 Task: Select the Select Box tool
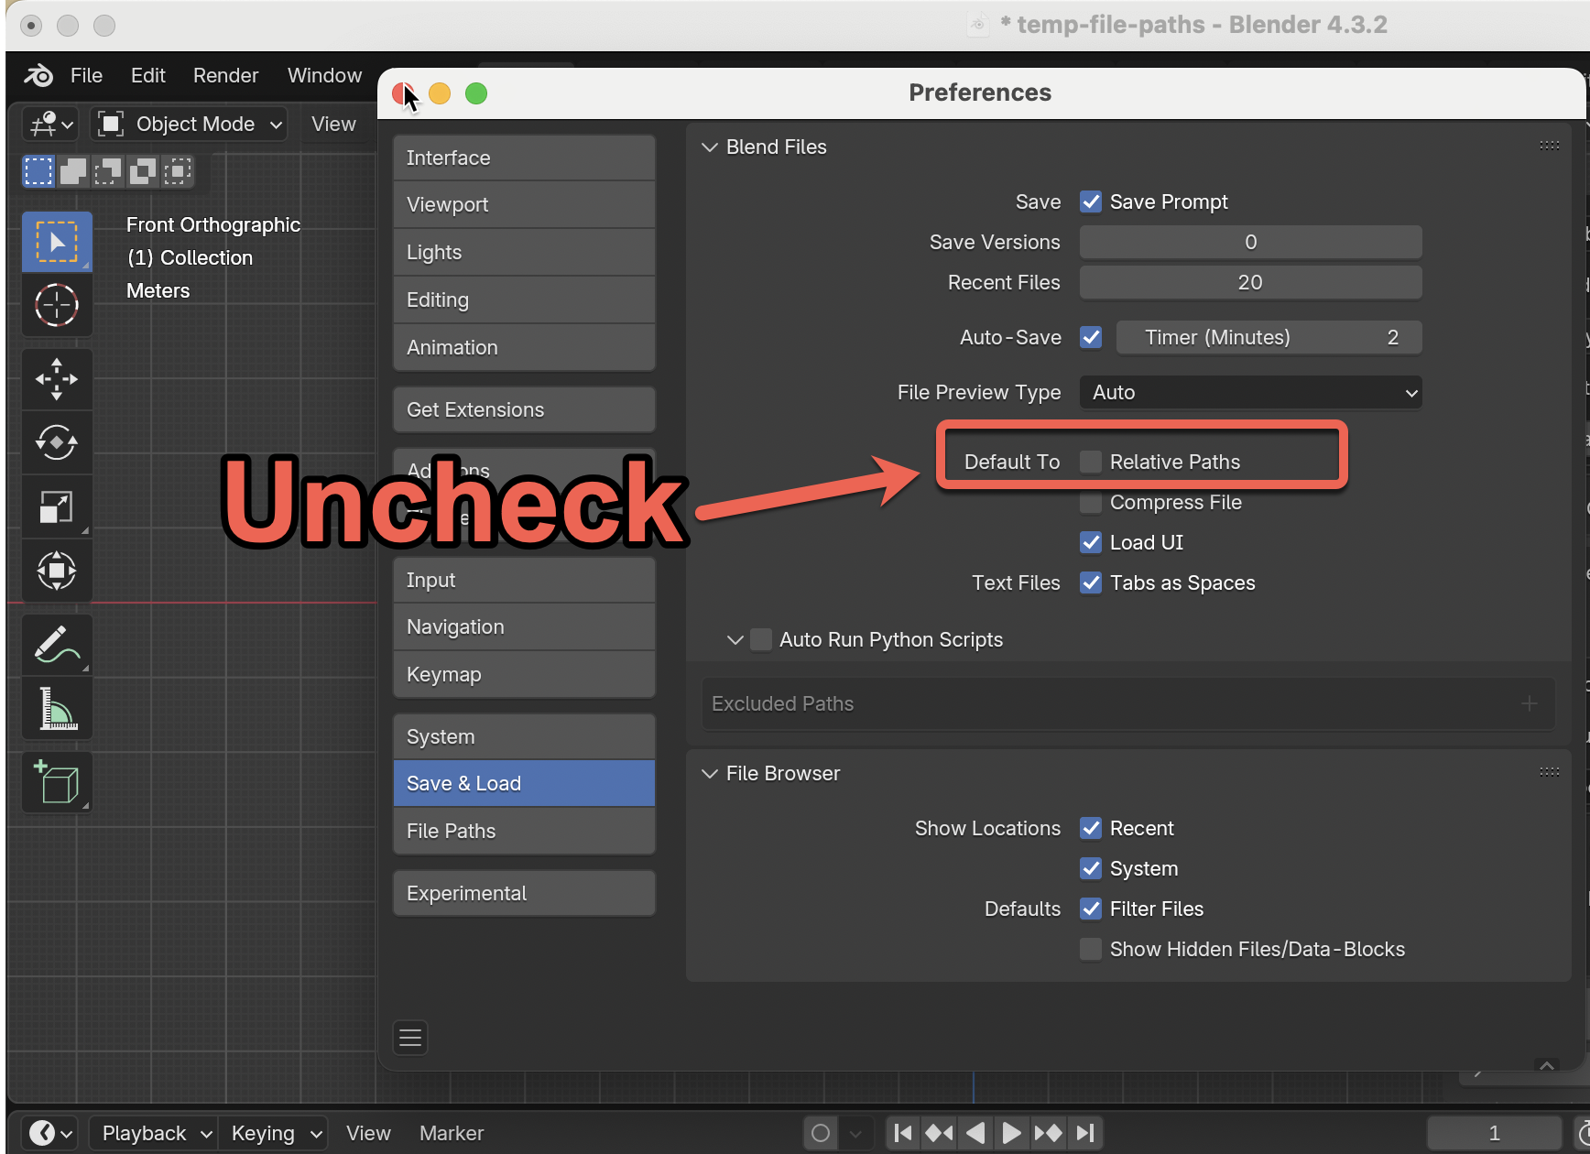(x=57, y=242)
